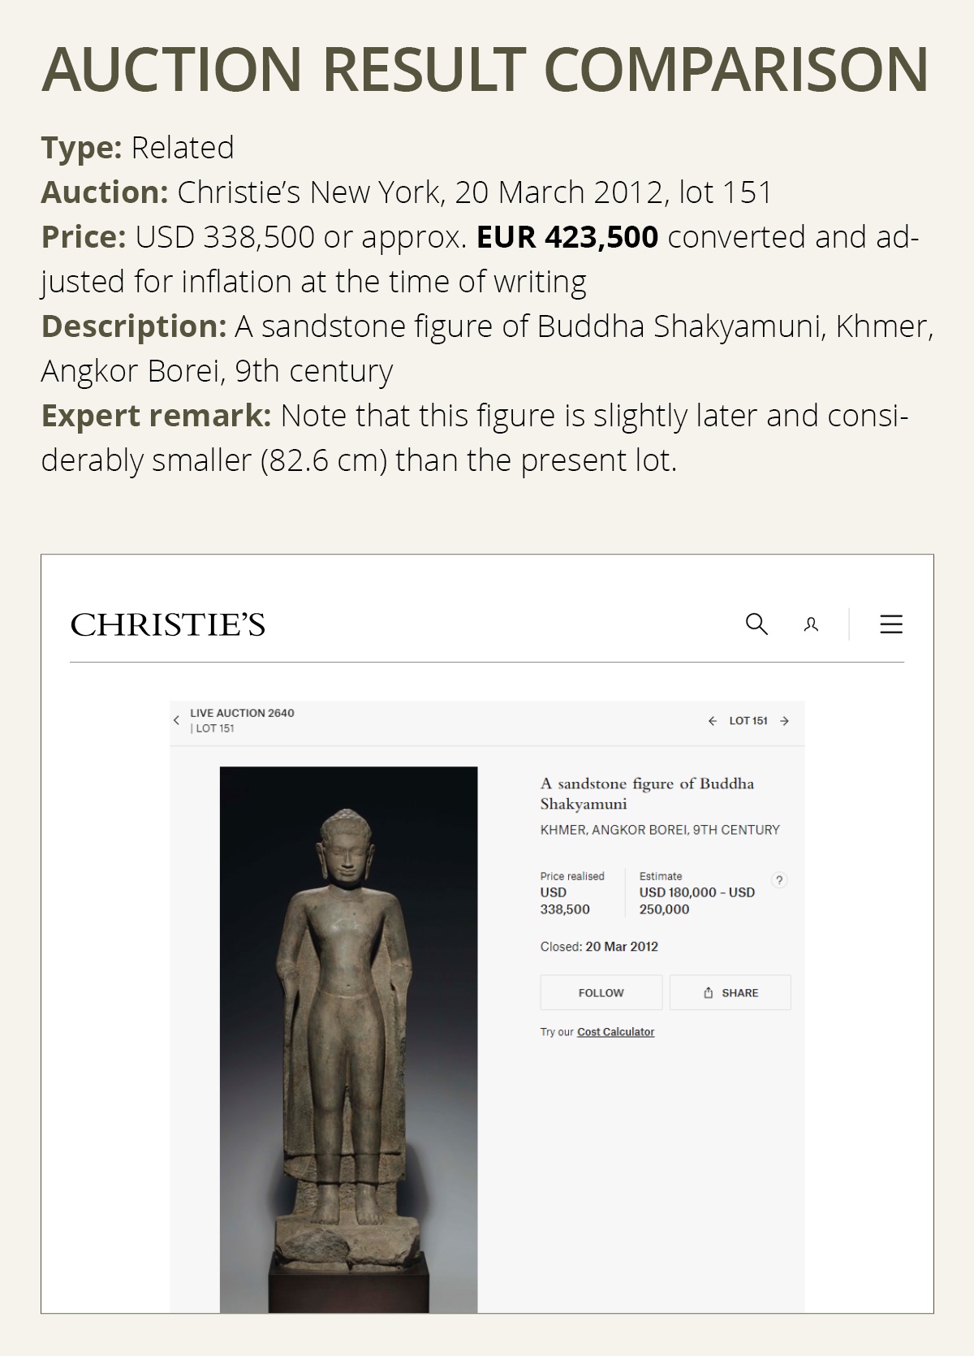Screen dimensions: 974x1356
Task: Open the Cost Calculator link
Action: (615, 1032)
